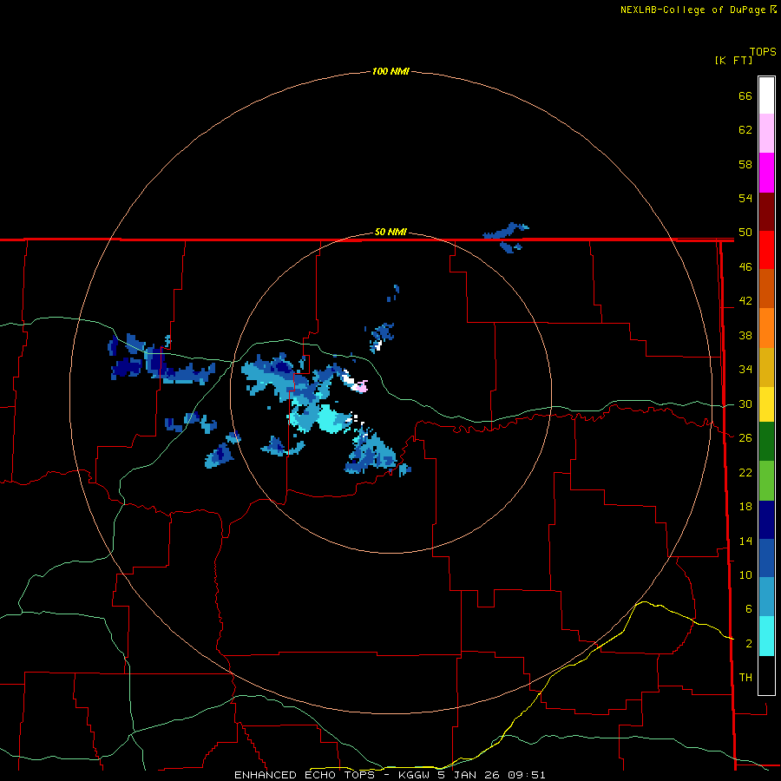
Task: Click the 18 legend value
Action: [745, 507]
